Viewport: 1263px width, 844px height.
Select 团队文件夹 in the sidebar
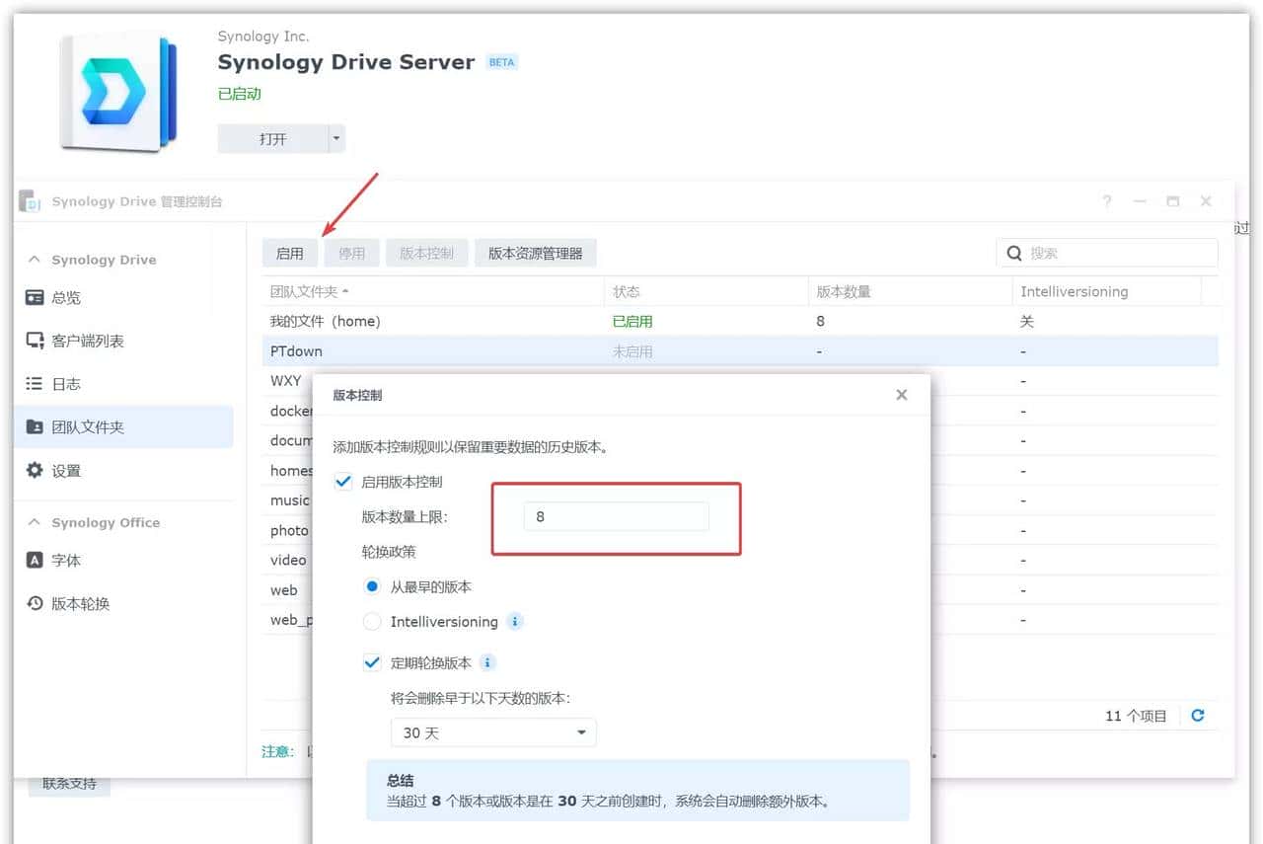77,426
